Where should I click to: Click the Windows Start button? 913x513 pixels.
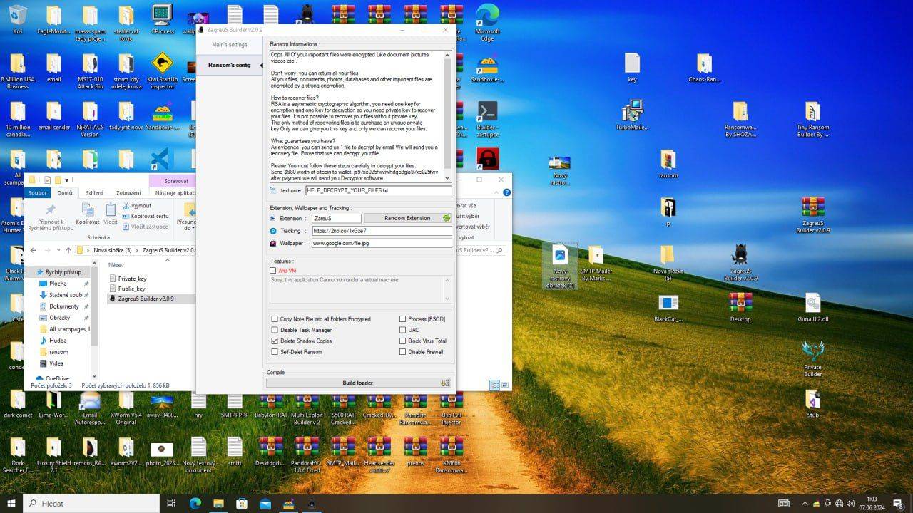coord(11,504)
